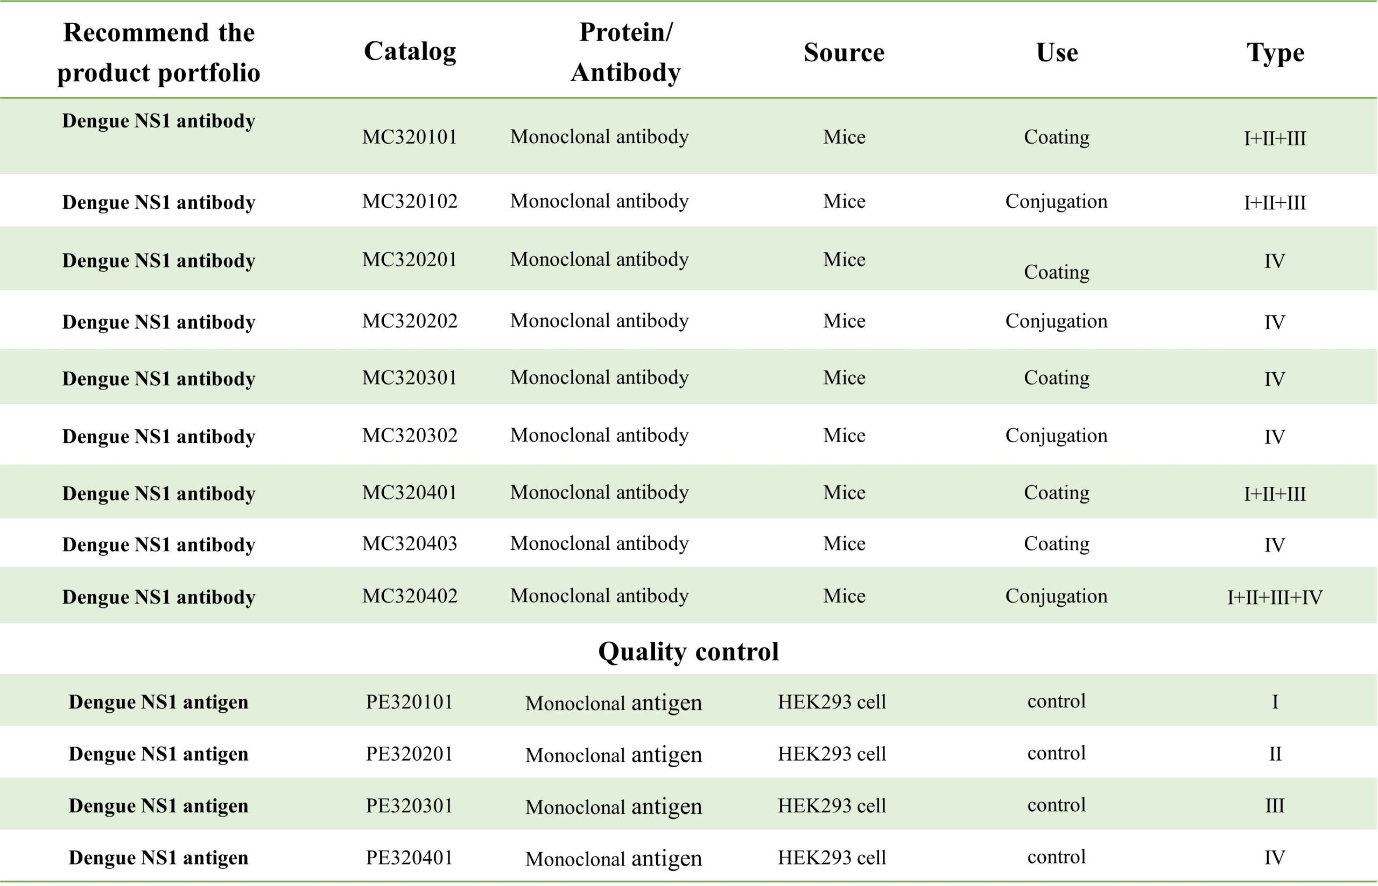Click catalog number PE320401
Viewport: 1378px width, 886px height.
410,858
